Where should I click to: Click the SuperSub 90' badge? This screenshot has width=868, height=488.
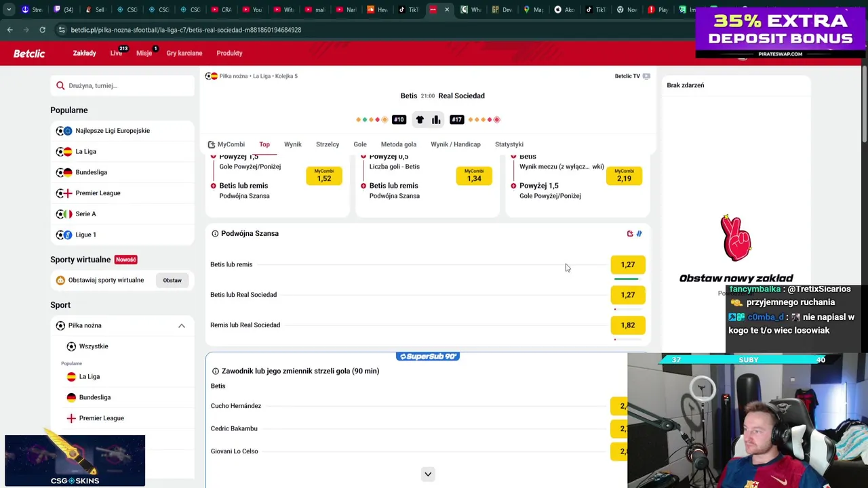tap(428, 357)
